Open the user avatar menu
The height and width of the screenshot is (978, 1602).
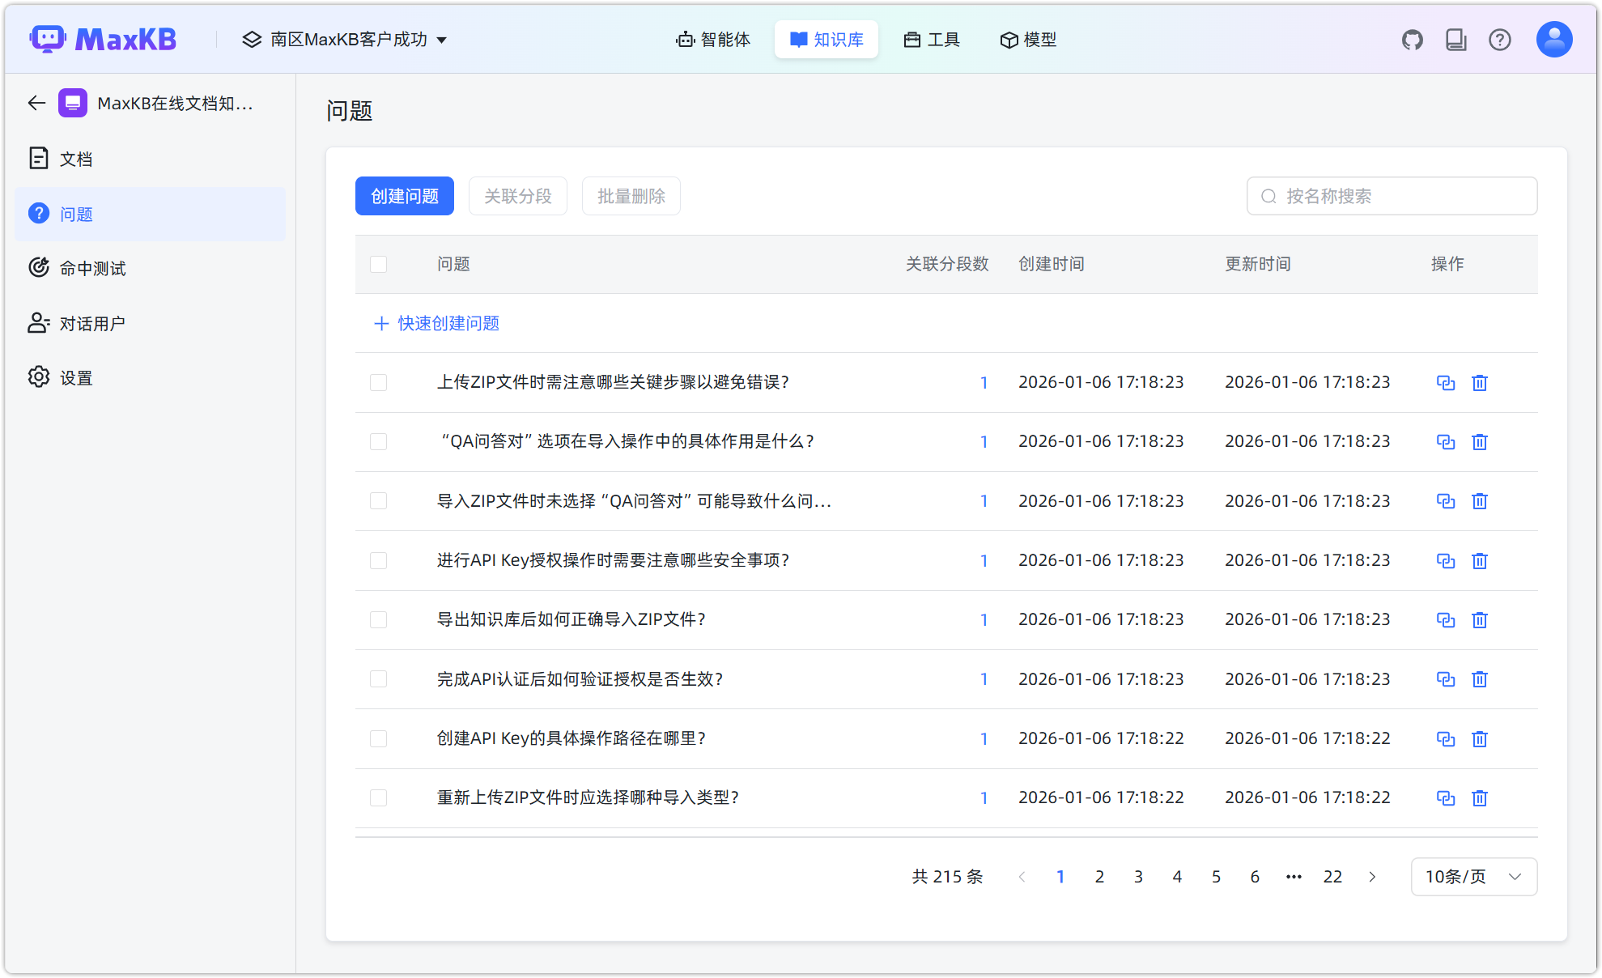[1553, 39]
